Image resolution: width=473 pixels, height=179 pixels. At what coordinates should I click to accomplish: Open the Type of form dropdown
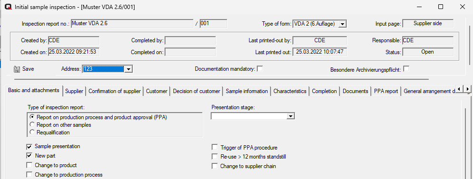tap(342, 24)
